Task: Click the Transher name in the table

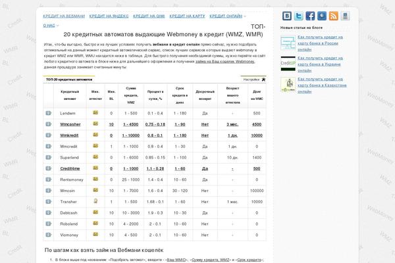Action: coord(68,202)
